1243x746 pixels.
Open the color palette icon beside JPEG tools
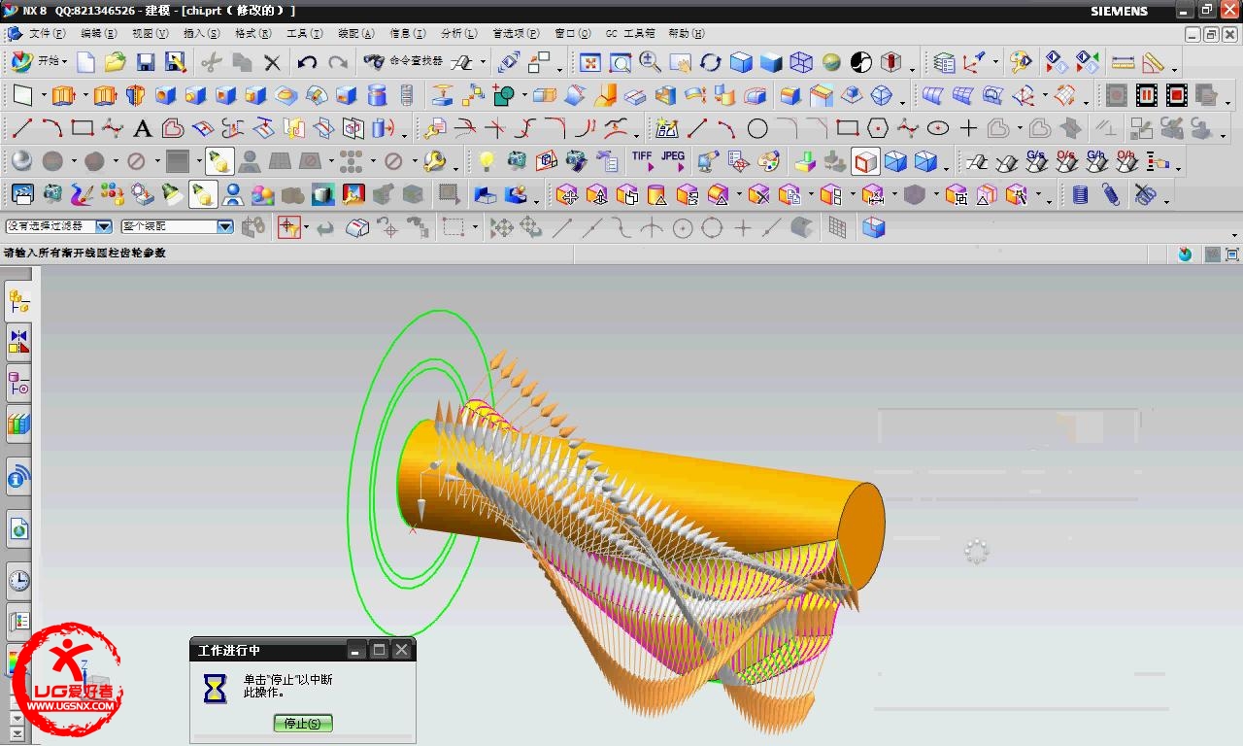[x=768, y=160]
